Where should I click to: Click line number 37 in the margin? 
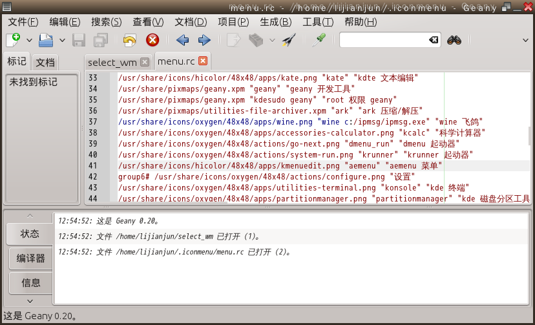pos(93,121)
